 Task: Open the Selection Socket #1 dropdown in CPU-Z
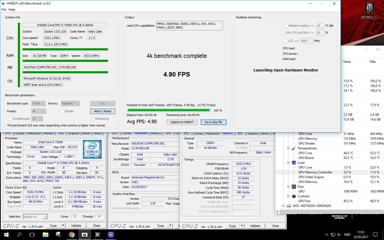(35, 217)
